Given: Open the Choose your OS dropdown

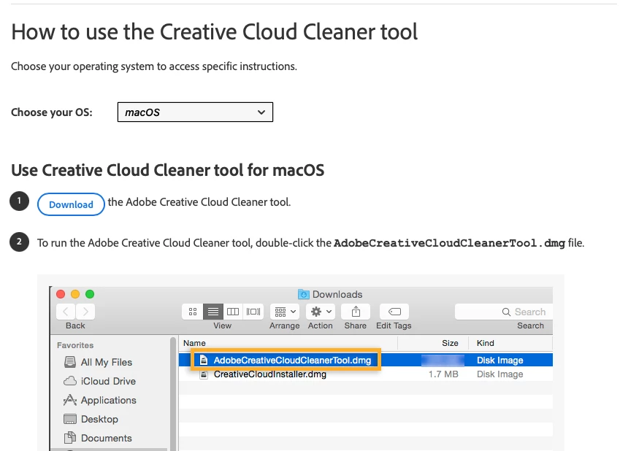Looking at the screenshot, I should pyautogui.click(x=195, y=112).
